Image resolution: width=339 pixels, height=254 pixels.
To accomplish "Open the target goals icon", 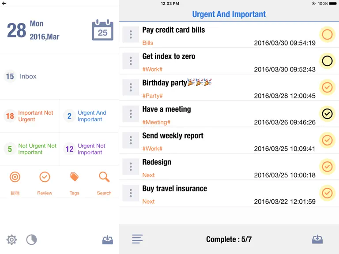I will tap(15, 177).
